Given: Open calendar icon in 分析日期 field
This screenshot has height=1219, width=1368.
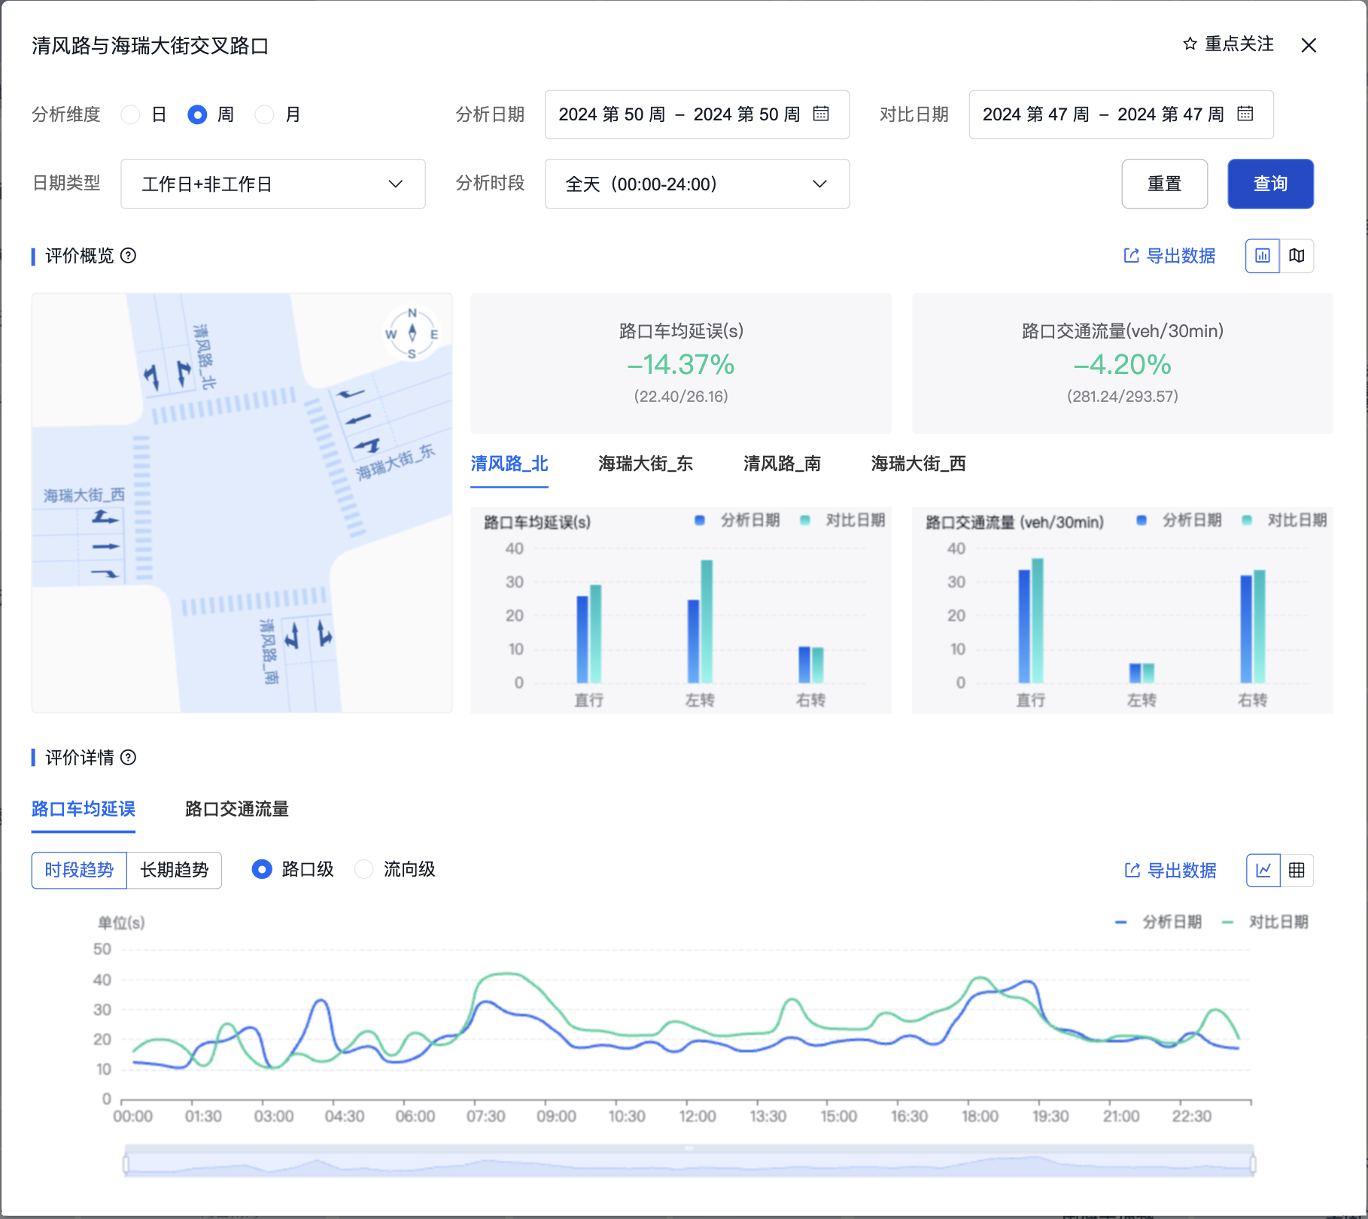Looking at the screenshot, I should pyautogui.click(x=821, y=114).
